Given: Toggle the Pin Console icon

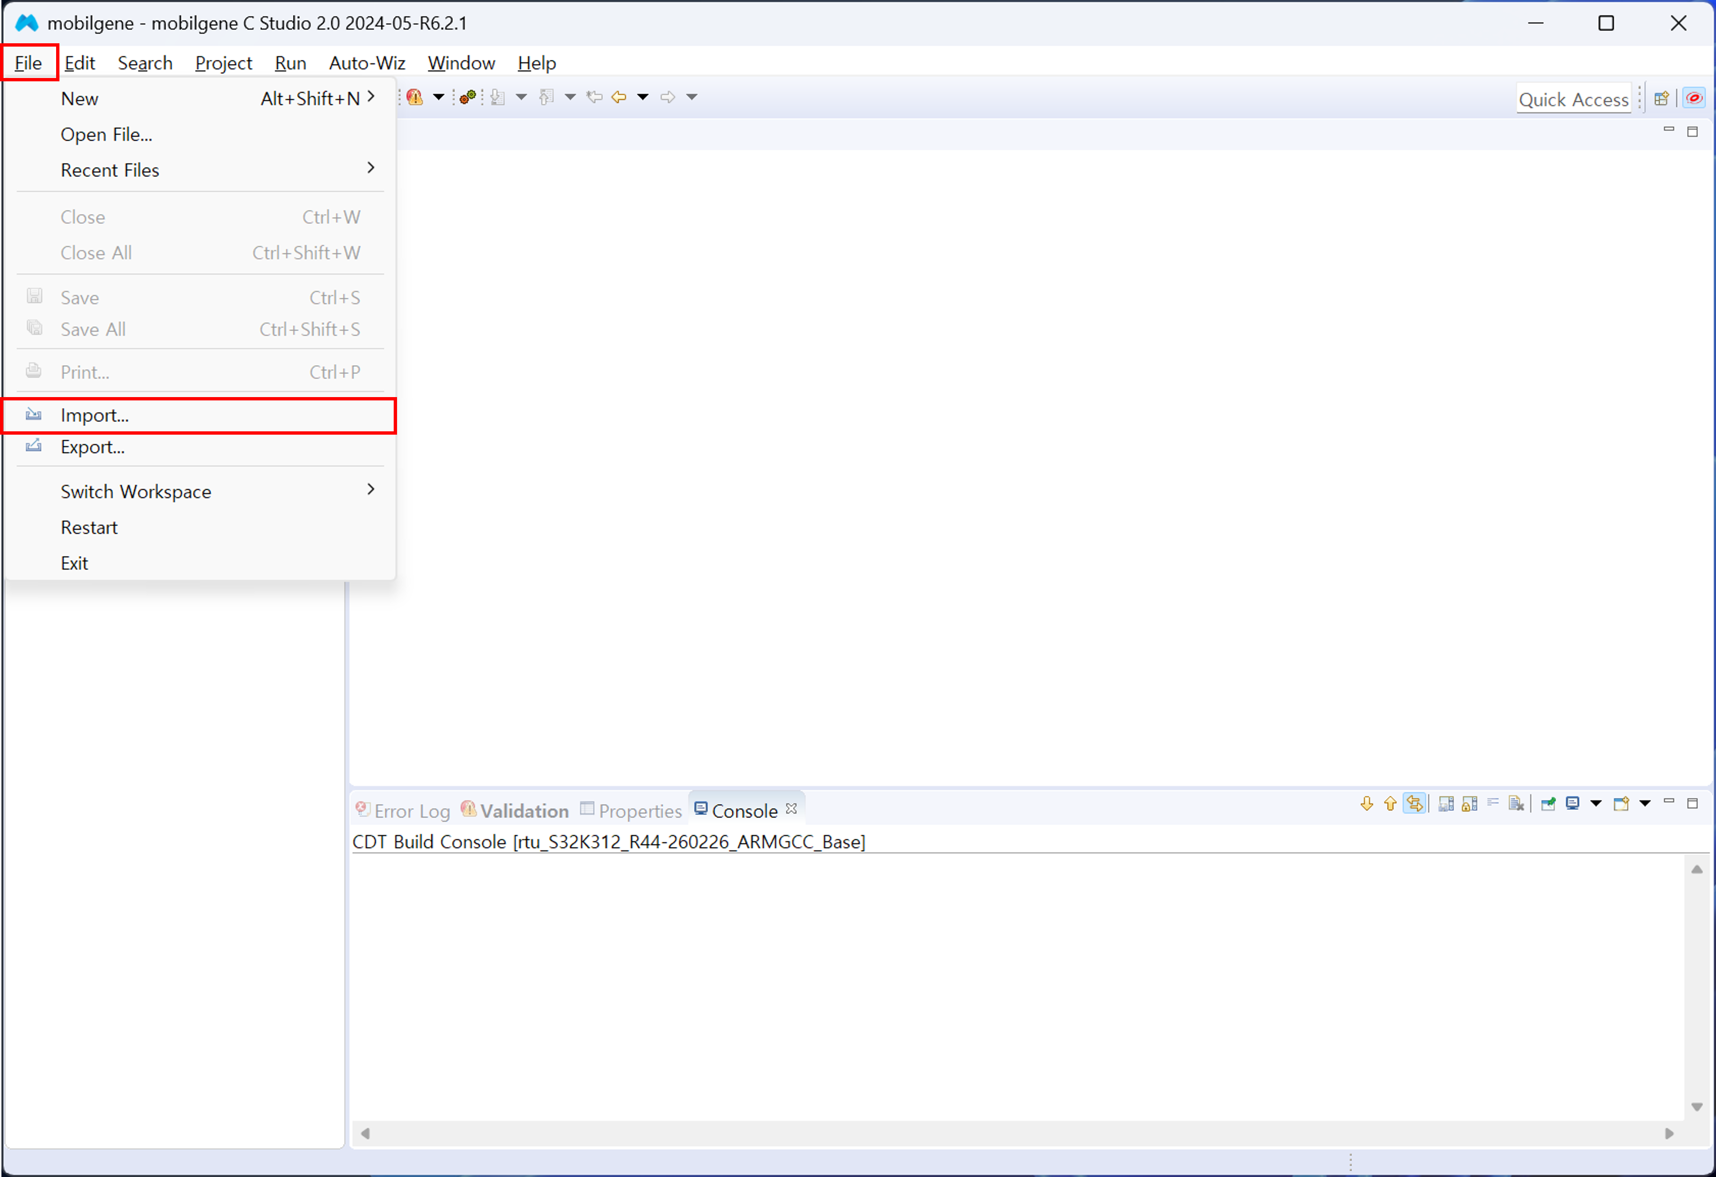Looking at the screenshot, I should (x=1548, y=803).
